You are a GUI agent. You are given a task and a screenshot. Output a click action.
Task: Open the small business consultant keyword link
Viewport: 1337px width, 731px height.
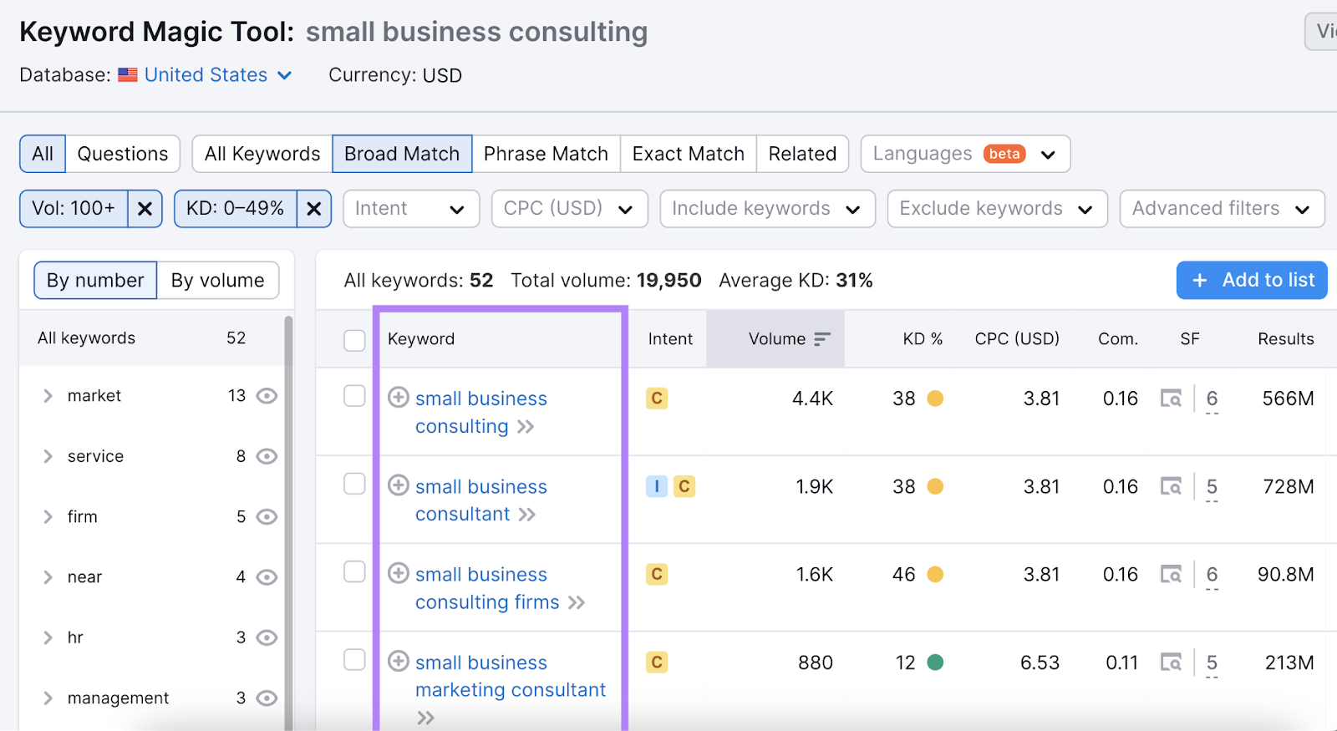(x=481, y=500)
